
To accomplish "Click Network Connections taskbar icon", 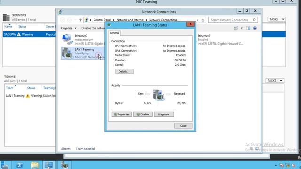I will 65,165.
